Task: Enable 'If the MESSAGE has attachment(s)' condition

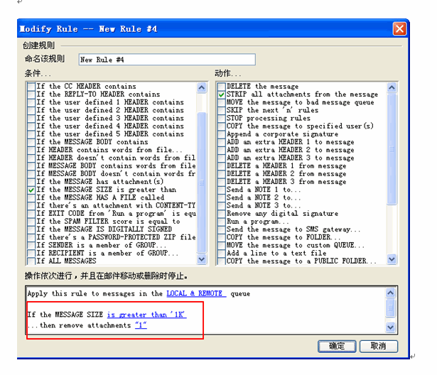Action: [31, 183]
